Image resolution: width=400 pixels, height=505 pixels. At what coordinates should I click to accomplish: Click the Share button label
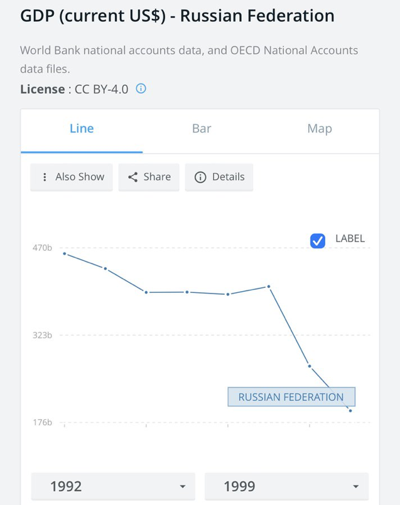click(157, 177)
